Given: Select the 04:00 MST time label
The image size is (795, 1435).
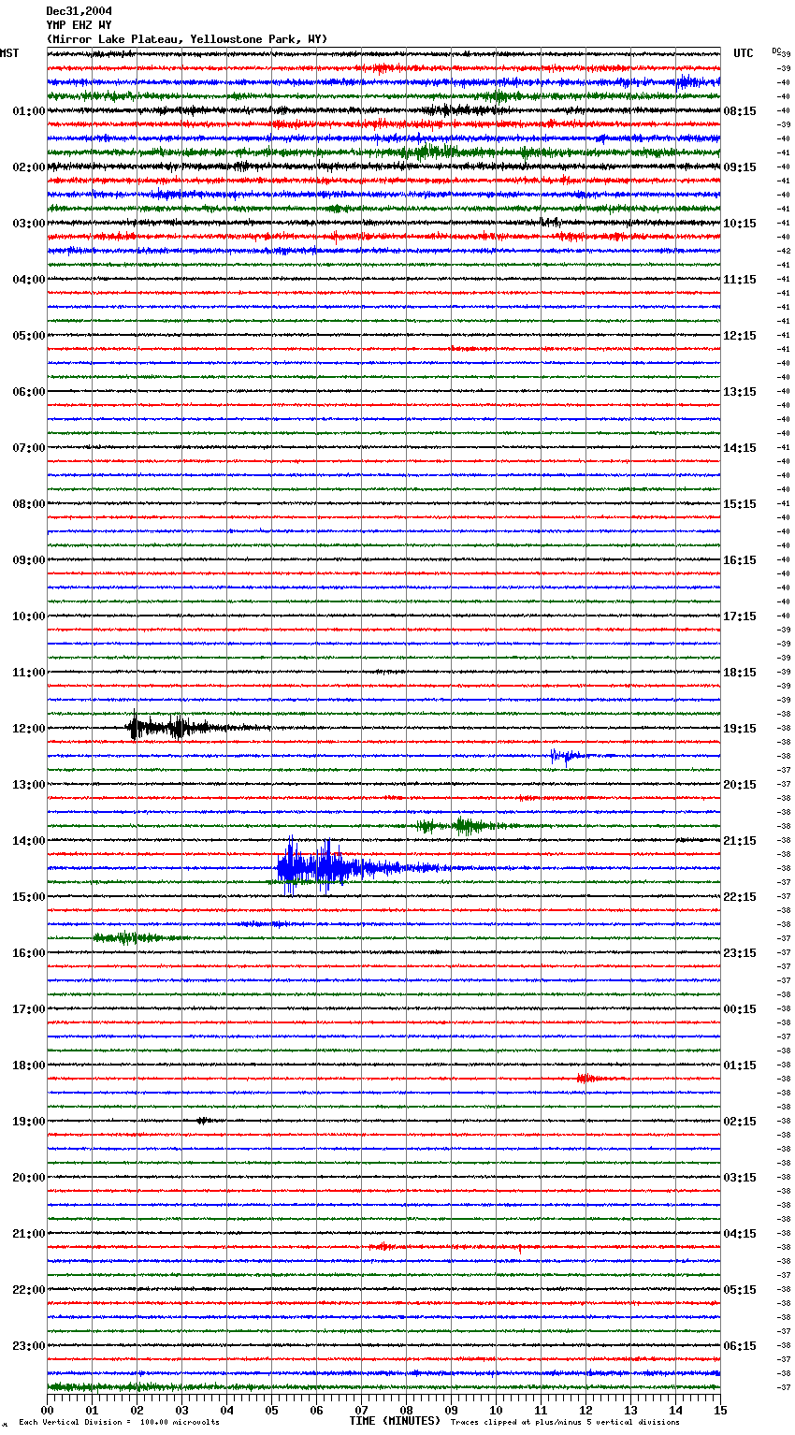Looking at the screenshot, I should [x=29, y=280].
